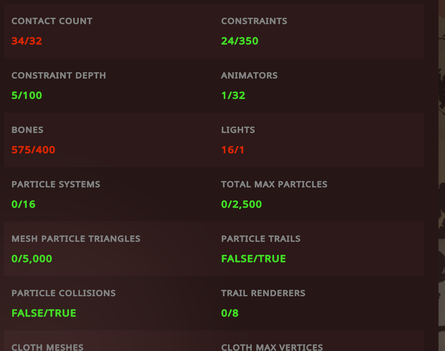The image size is (445, 351).
Task: Click the Trail Renderers 0/8 value
Action: (x=230, y=313)
